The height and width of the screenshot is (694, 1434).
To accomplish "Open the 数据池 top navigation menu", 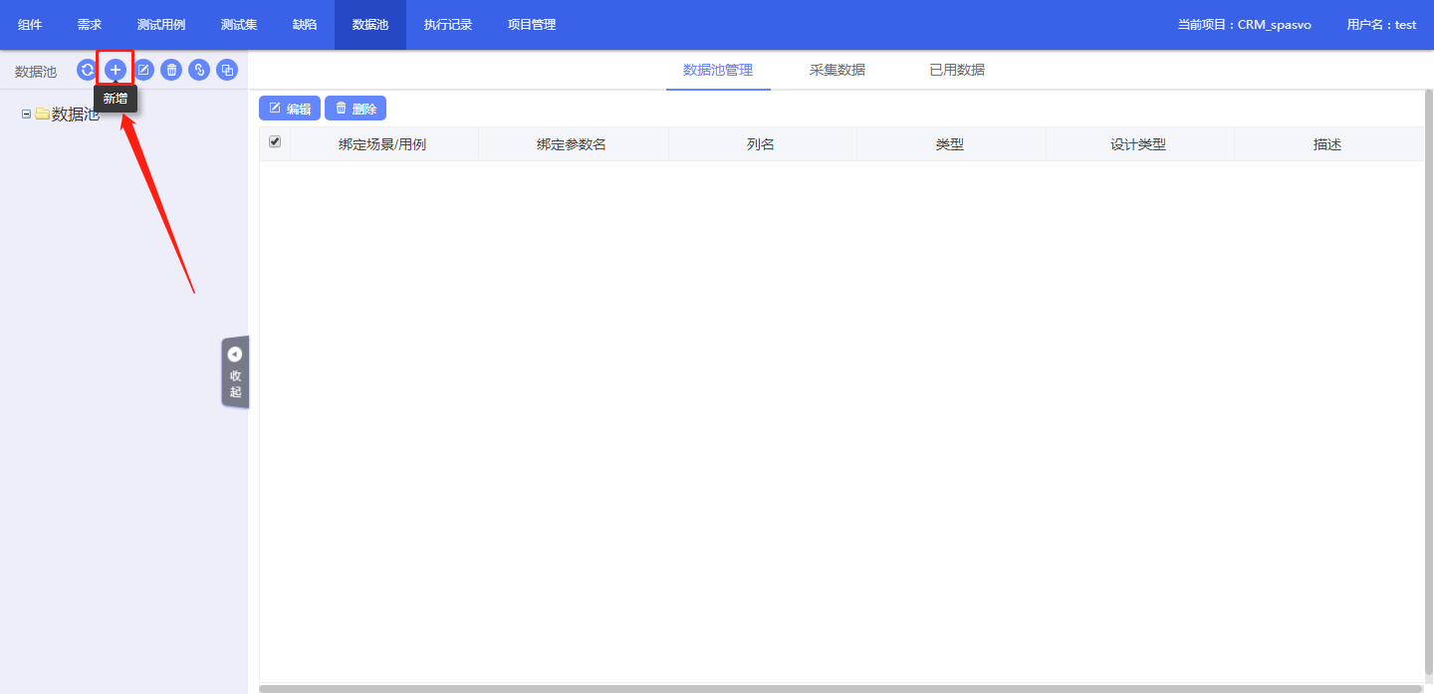I will [370, 25].
